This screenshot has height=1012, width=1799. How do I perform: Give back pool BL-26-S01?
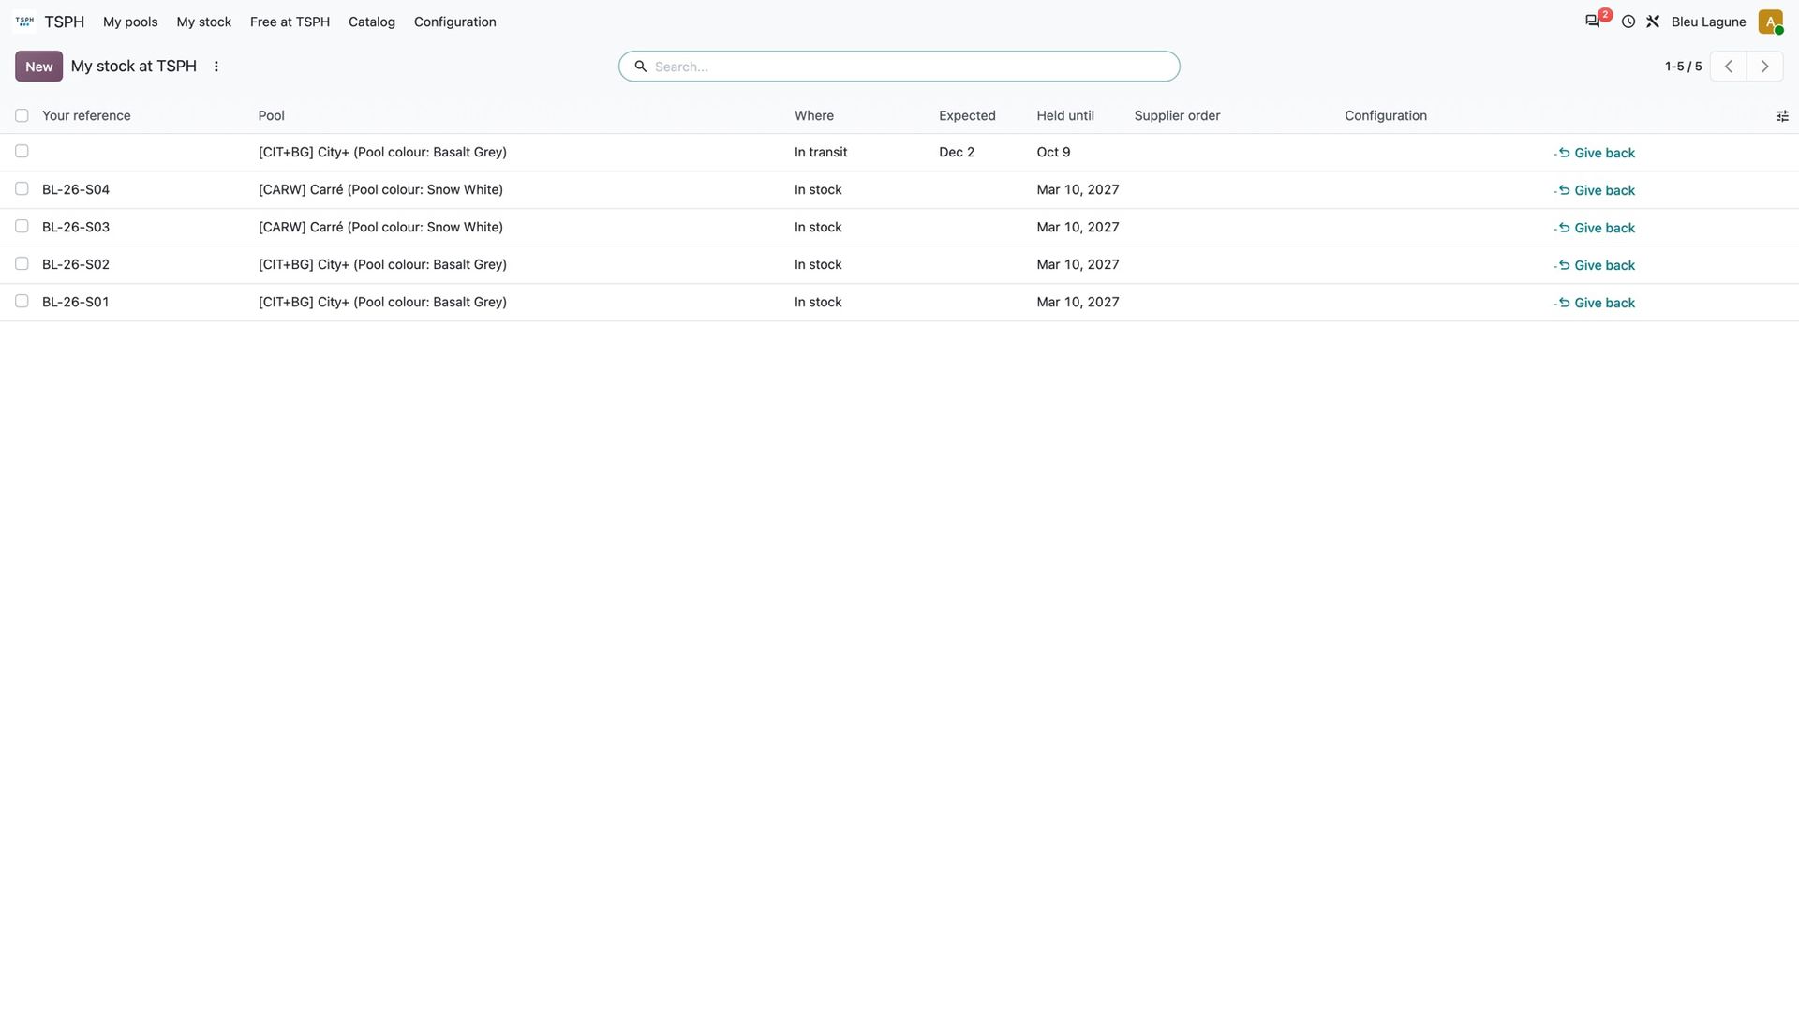[x=1594, y=303]
